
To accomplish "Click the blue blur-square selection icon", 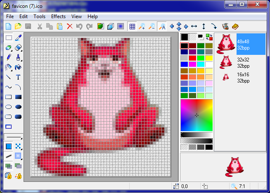I will coord(121,26).
